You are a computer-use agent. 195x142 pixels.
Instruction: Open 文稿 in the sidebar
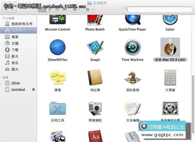(x=18, y=43)
